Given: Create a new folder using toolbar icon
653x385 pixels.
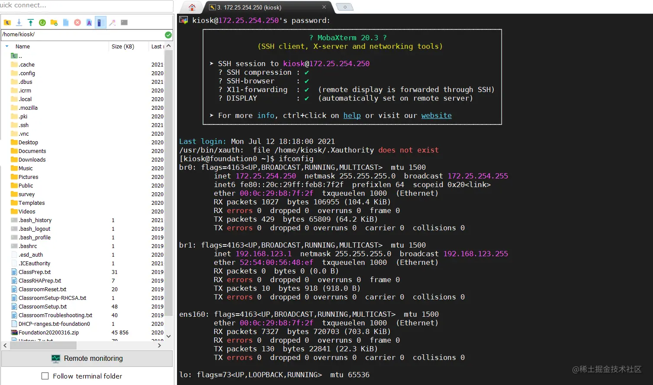Looking at the screenshot, I should pyautogui.click(x=54, y=22).
